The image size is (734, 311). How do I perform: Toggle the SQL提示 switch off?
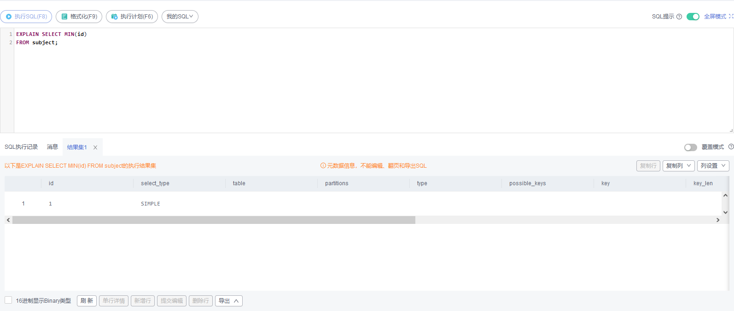pyautogui.click(x=693, y=17)
